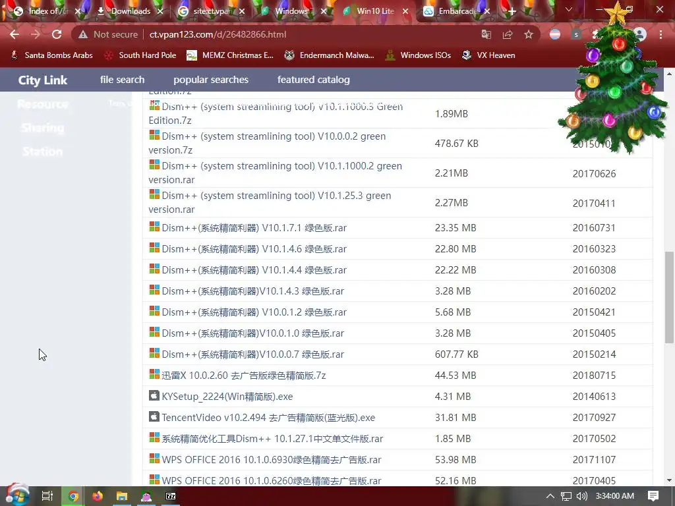Click date cell 20170626
Viewport: 675px width, 506px height.
point(594,173)
